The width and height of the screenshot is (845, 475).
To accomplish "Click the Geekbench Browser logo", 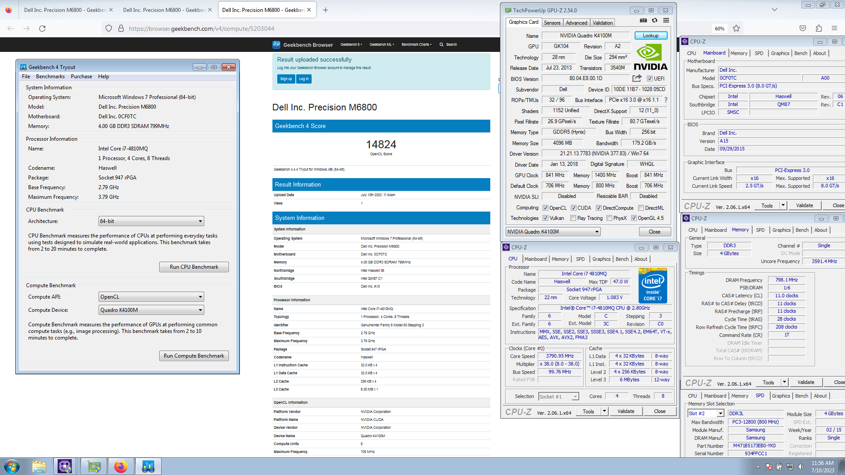I will [x=303, y=44].
